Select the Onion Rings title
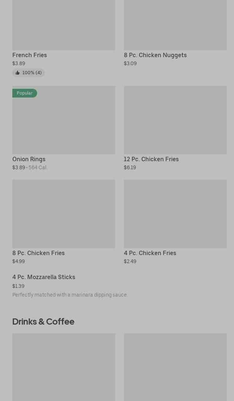 point(29,159)
